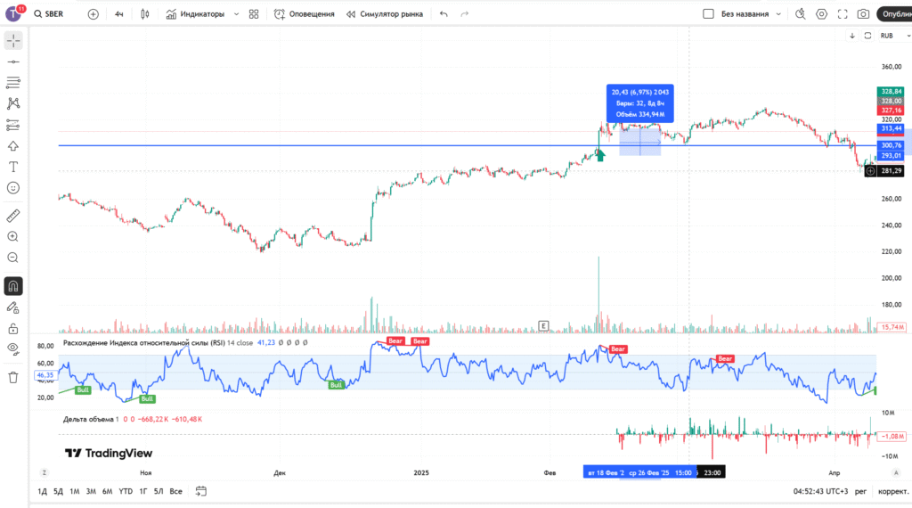This screenshot has width=912, height=508.
Task: Open the RUB currency dropdown
Action: (894, 36)
